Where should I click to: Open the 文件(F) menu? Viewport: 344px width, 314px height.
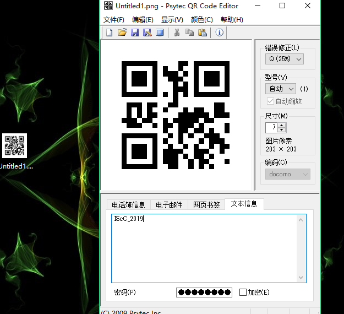tap(113, 20)
